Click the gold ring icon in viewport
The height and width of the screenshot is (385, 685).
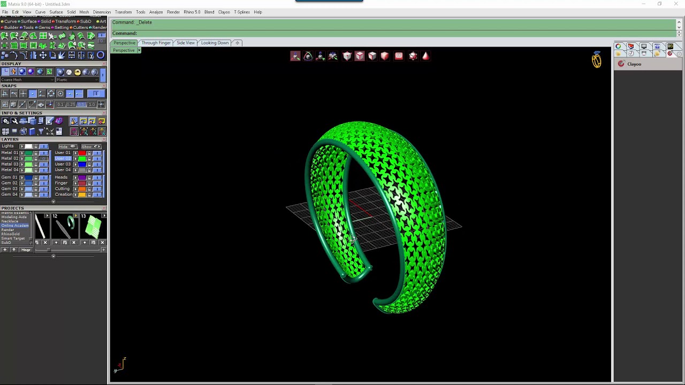[597, 60]
